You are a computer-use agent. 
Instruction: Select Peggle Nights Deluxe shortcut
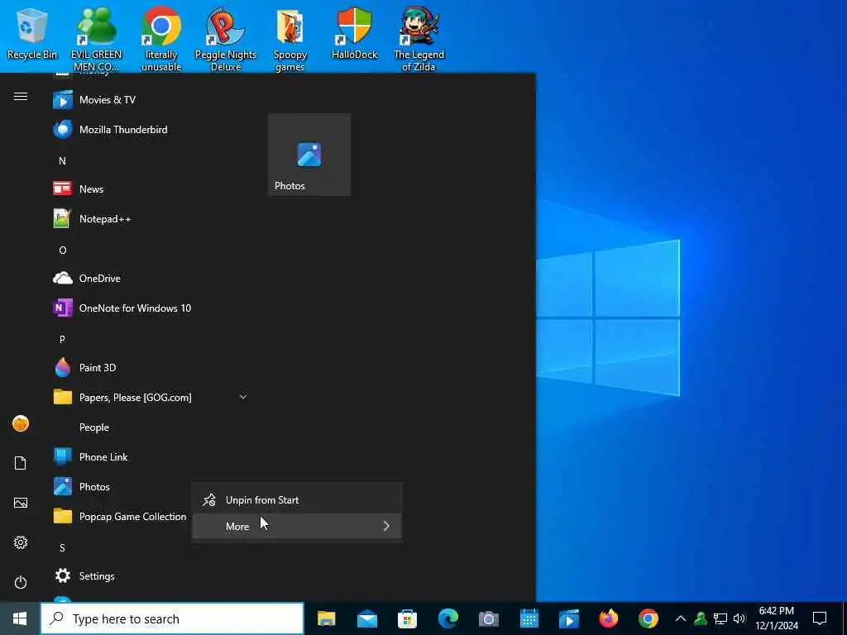pos(226,39)
